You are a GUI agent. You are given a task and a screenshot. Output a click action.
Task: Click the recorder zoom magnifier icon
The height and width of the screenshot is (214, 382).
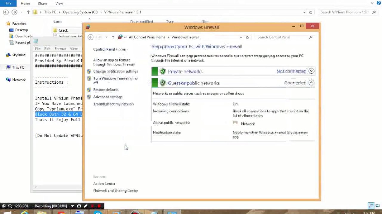point(10,206)
